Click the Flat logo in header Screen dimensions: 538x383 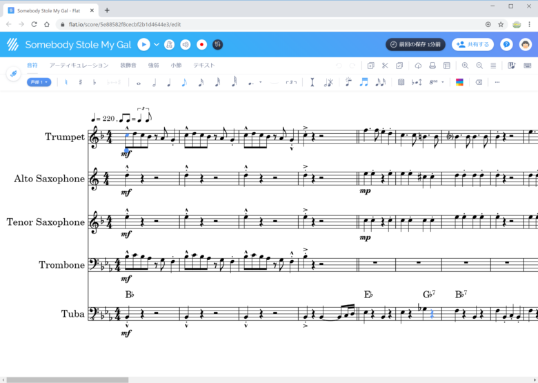(x=13, y=45)
